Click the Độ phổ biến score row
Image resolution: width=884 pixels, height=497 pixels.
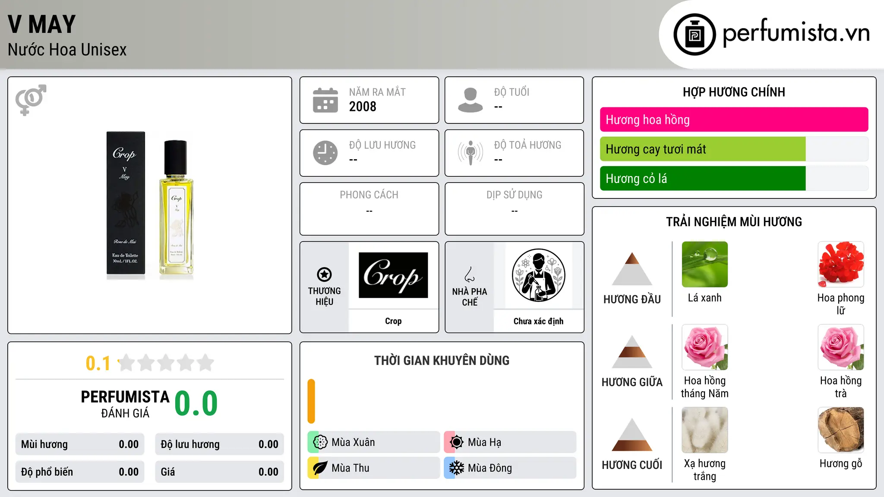(x=80, y=472)
